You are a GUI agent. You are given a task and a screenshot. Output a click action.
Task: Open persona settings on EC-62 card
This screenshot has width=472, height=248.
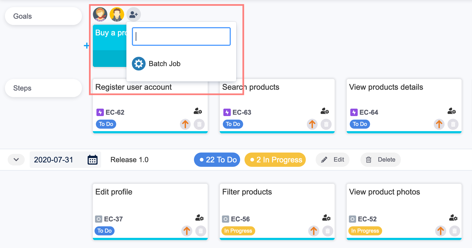point(198,111)
